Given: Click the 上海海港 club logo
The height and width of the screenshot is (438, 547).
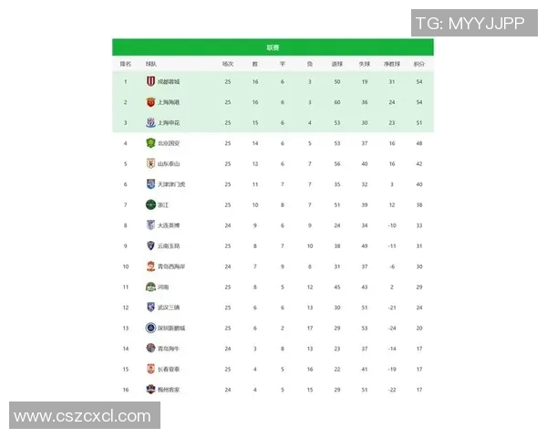Looking at the screenshot, I should click(x=150, y=102).
